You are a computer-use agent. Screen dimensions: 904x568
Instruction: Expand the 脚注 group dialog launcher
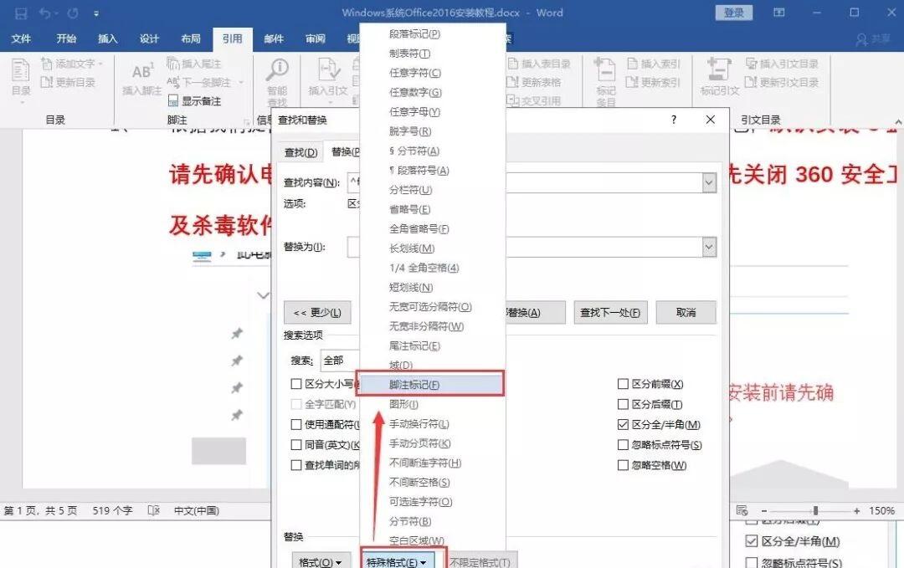[247, 121]
